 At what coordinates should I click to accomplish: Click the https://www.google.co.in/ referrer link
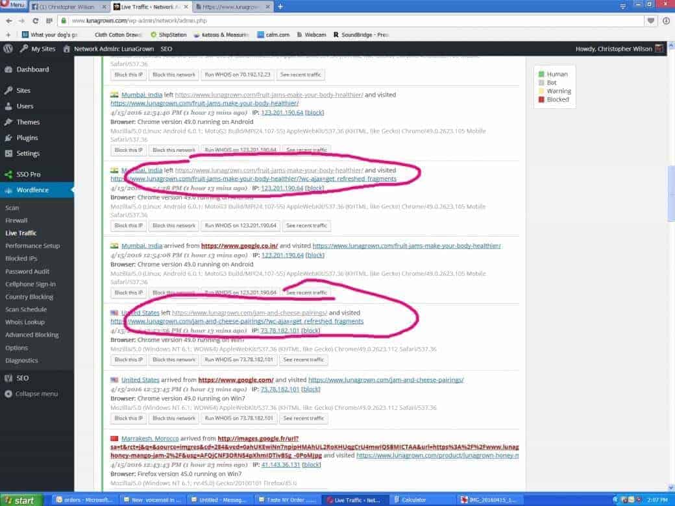[239, 246]
